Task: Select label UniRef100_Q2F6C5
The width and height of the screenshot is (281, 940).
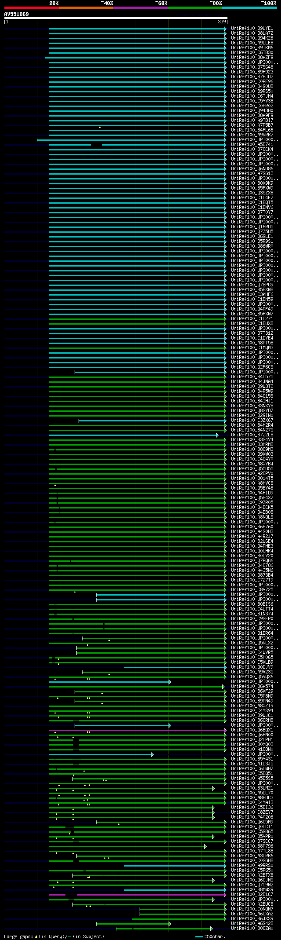Action: (x=252, y=367)
